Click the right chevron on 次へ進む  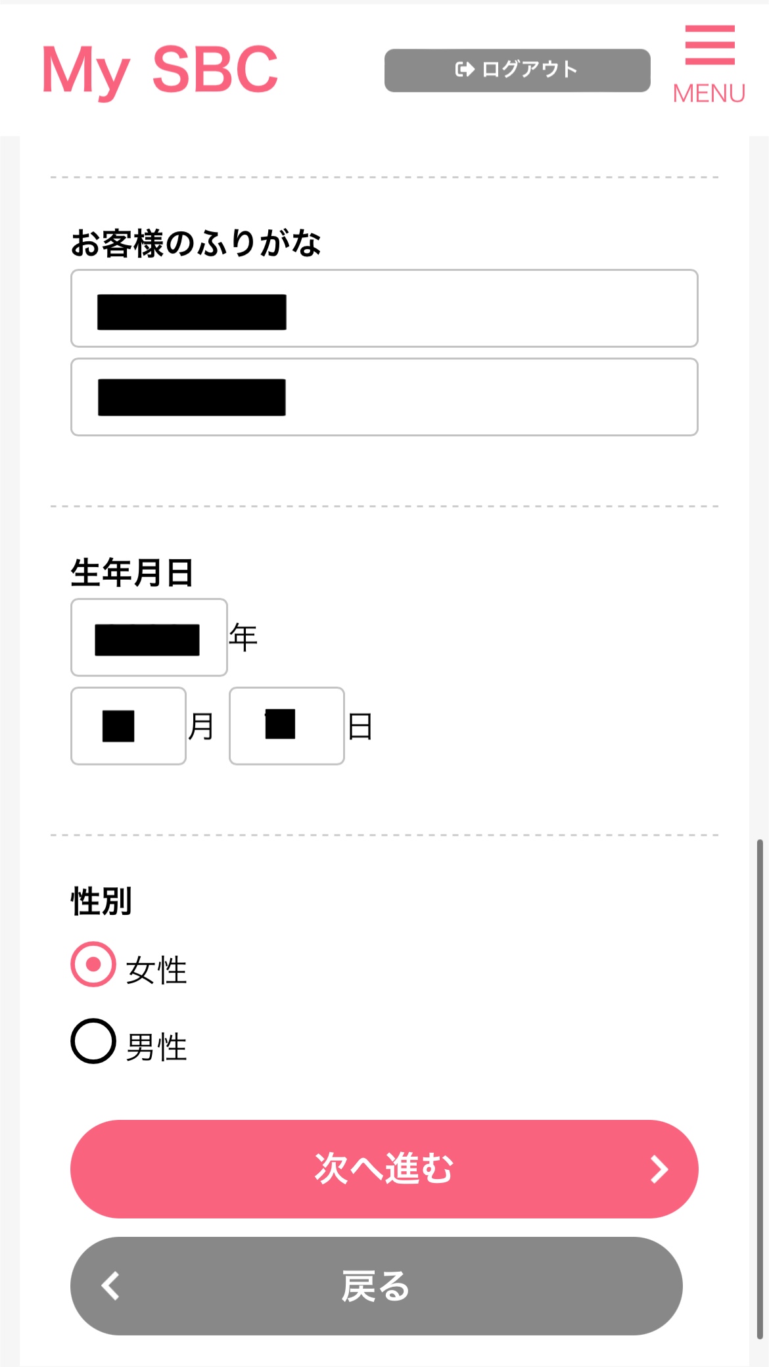659,1169
